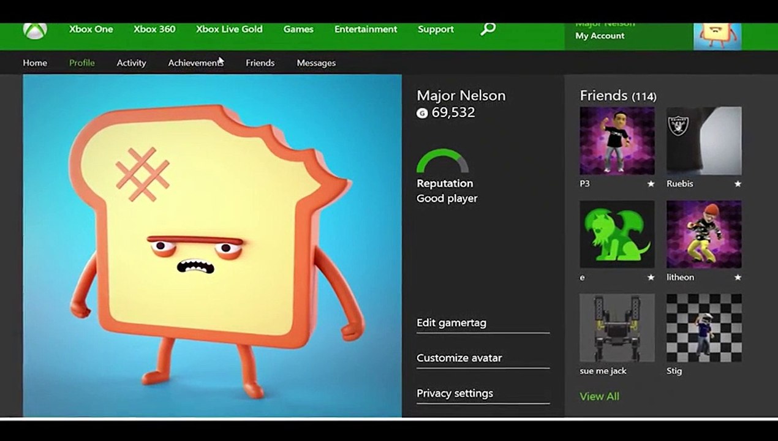Open green dragon gamerpic of friend e
This screenshot has width=778, height=441.
pos(617,234)
